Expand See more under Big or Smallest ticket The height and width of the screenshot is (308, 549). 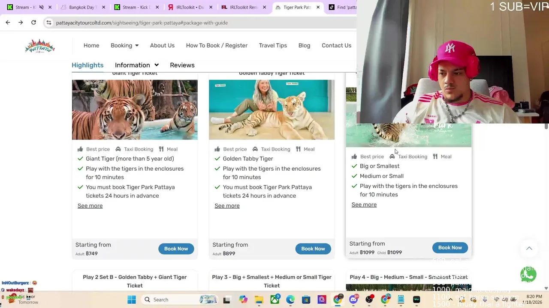(x=364, y=204)
